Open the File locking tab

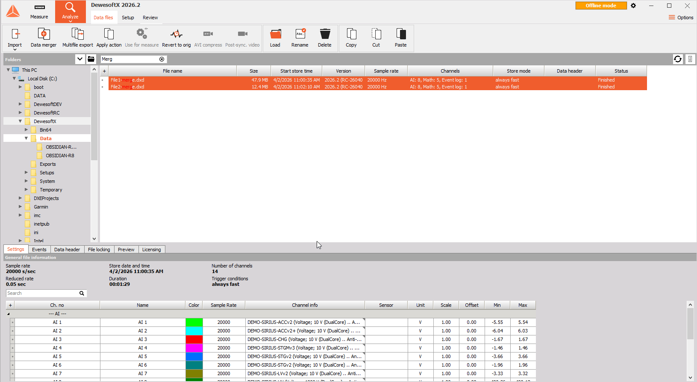click(99, 250)
